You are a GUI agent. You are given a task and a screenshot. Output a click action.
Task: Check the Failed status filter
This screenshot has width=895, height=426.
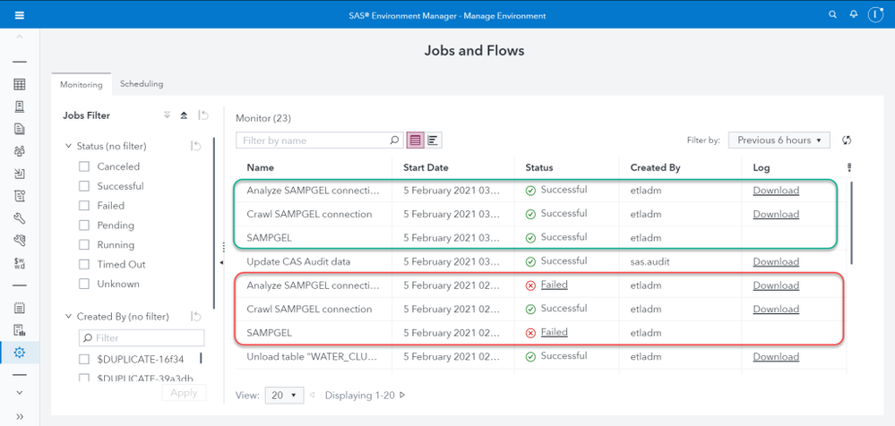(84, 206)
